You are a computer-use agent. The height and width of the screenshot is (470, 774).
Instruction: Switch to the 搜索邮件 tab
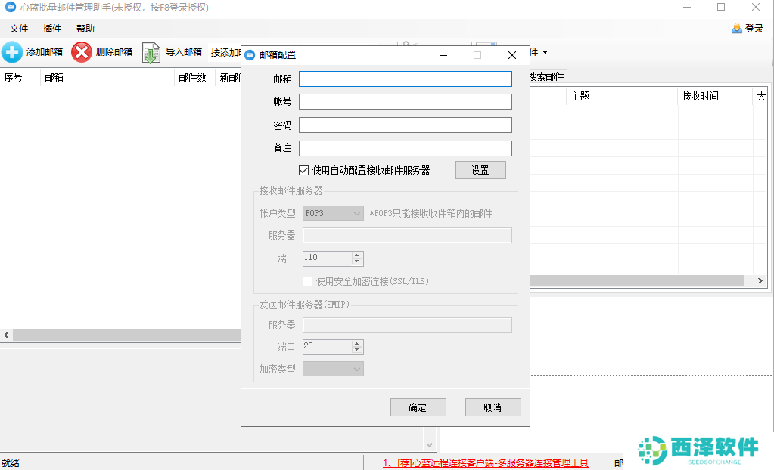(547, 76)
